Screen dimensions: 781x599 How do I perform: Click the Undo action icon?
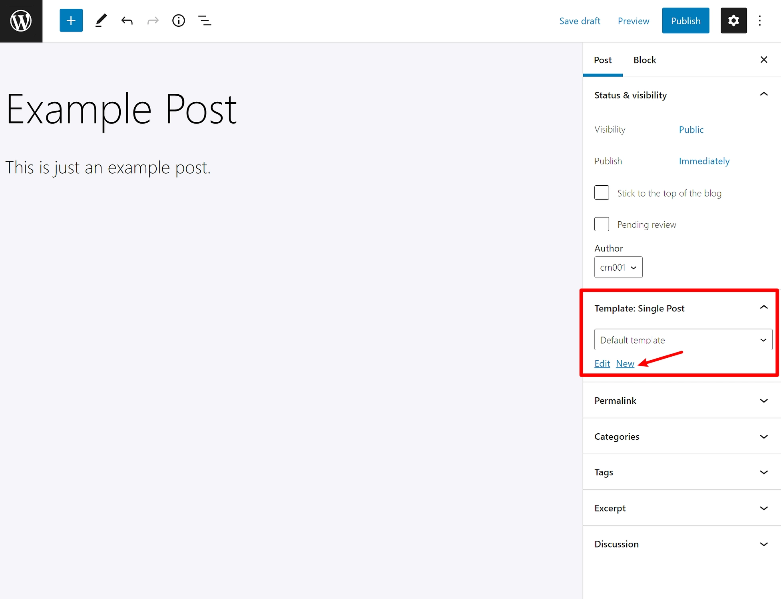(x=127, y=21)
